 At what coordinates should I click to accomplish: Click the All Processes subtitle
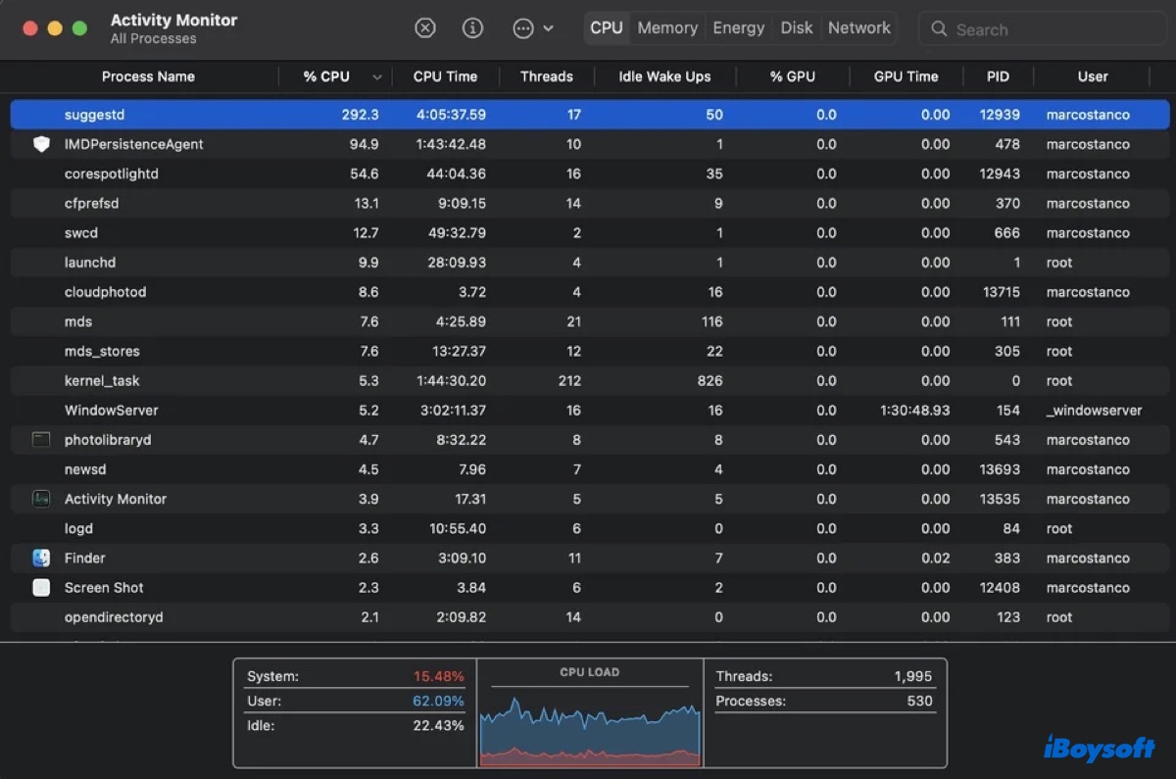click(x=153, y=39)
